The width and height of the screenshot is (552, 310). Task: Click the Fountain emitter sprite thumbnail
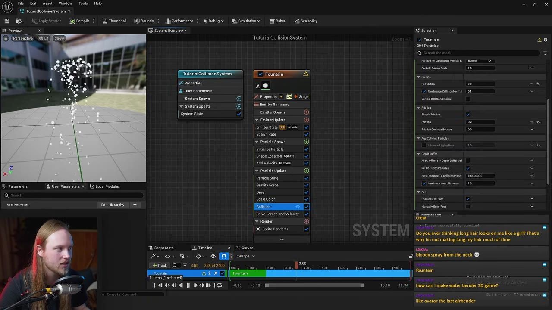click(266, 85)
